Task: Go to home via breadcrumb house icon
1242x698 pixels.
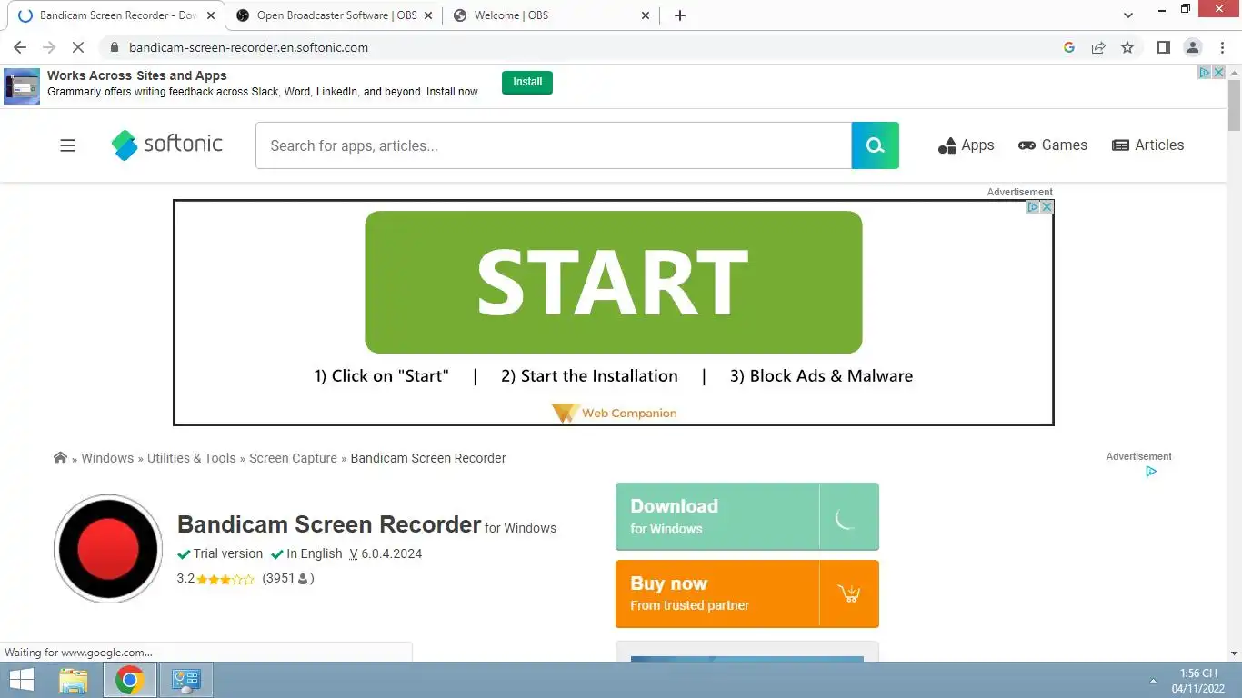Action: (60, 457)
